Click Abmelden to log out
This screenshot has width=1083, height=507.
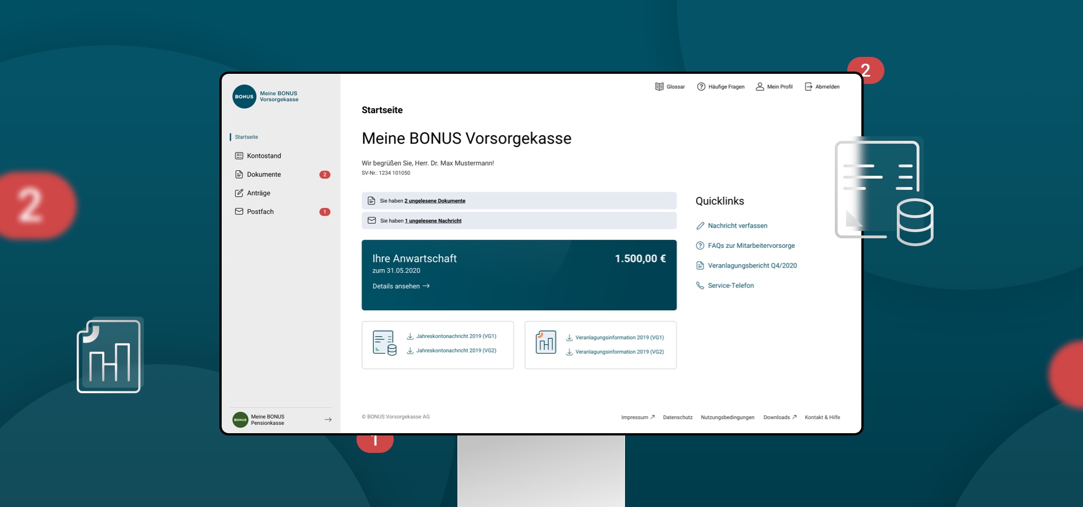point(827,87)
